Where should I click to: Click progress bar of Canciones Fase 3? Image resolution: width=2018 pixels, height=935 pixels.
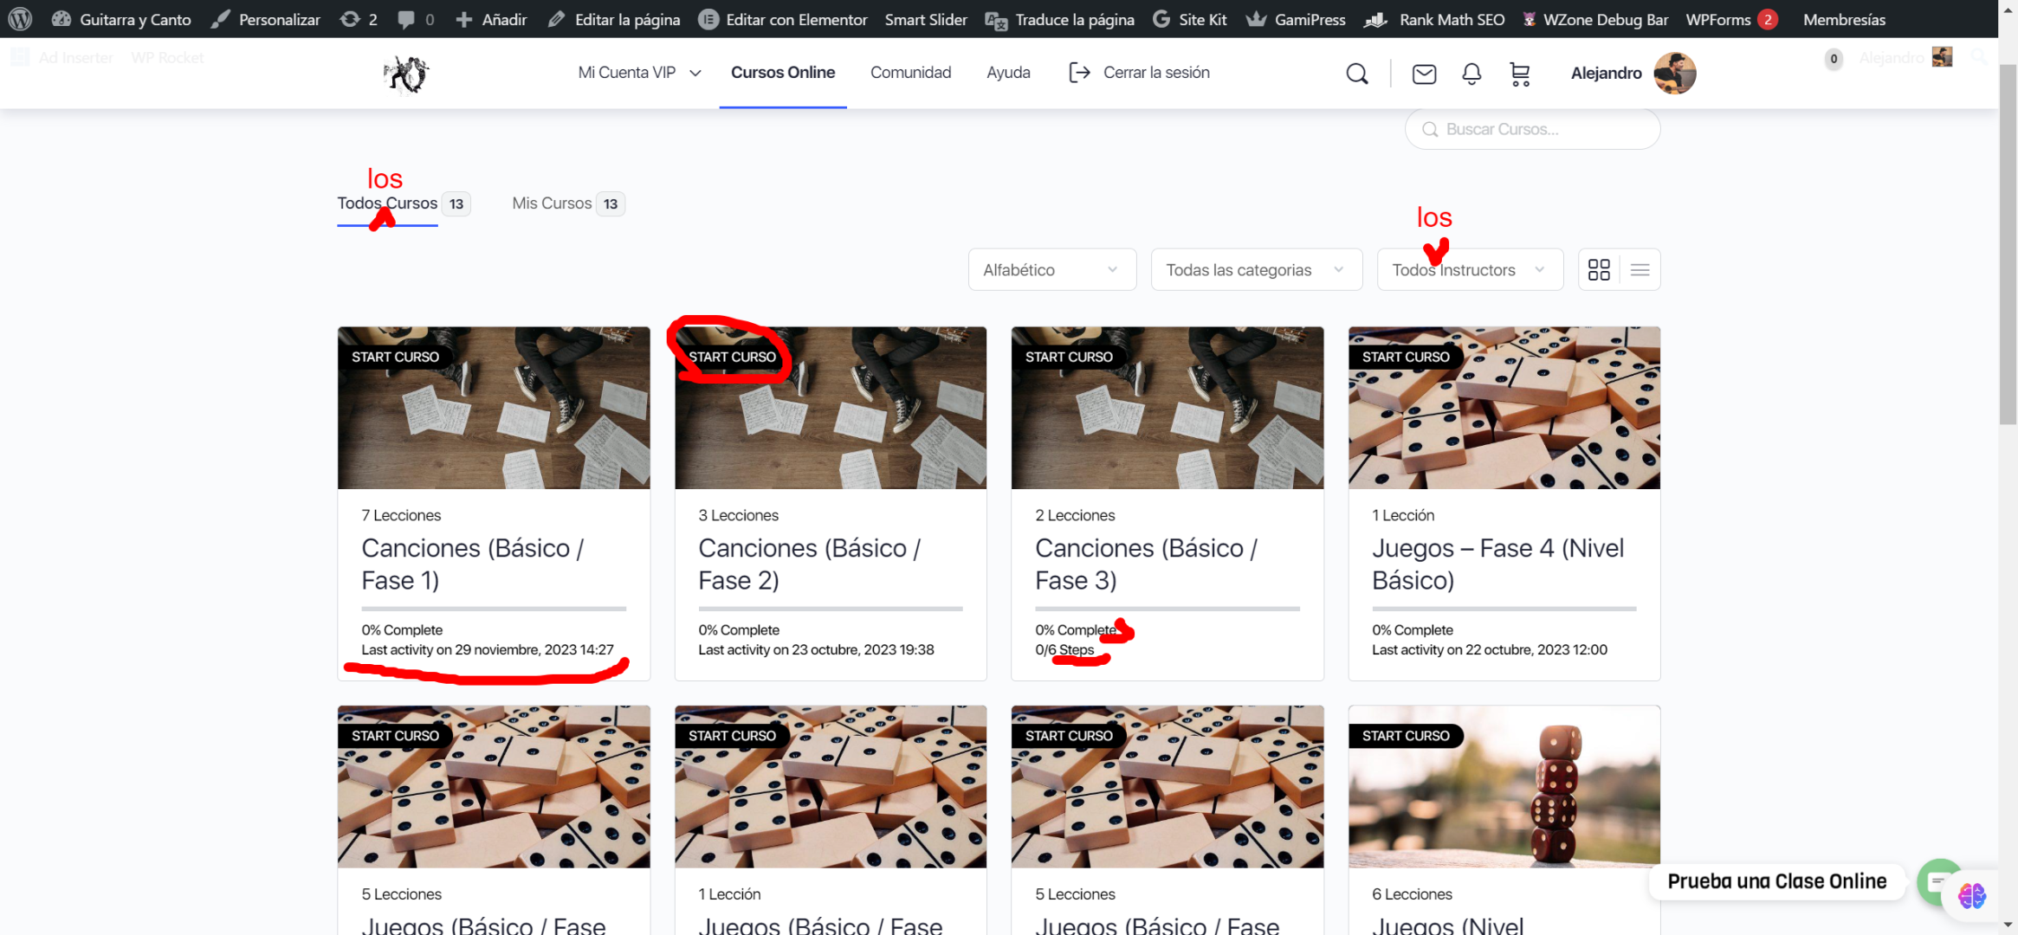[1167, 609]
